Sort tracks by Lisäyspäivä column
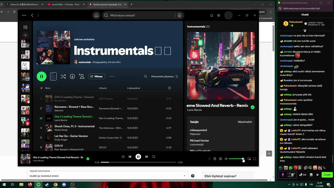Screen dimensions: 334x188 coord(134,88)
